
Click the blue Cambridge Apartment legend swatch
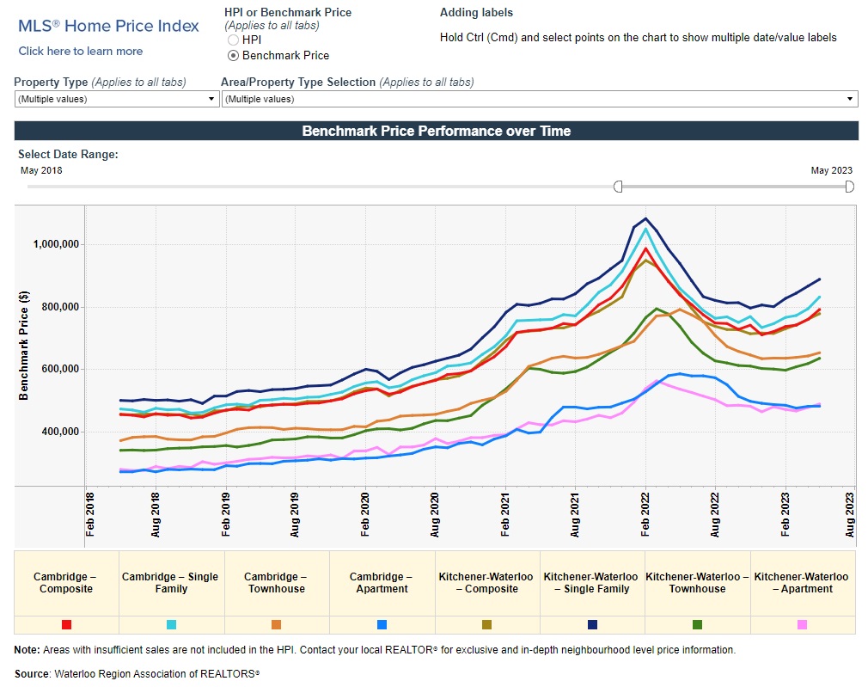(382, 624)
